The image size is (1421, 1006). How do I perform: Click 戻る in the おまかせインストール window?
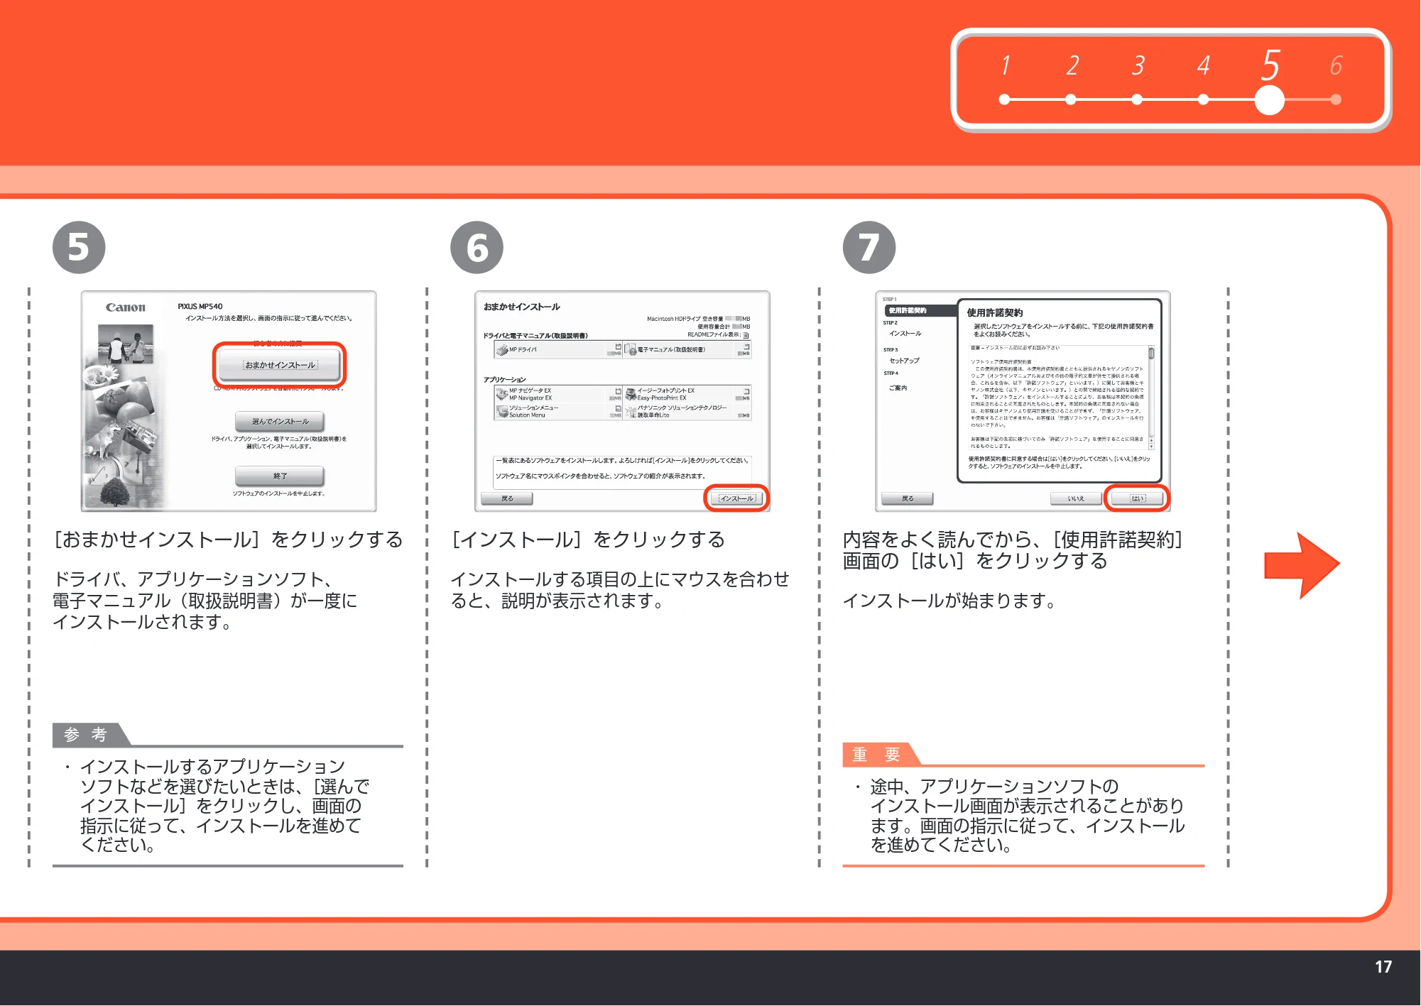507,498
